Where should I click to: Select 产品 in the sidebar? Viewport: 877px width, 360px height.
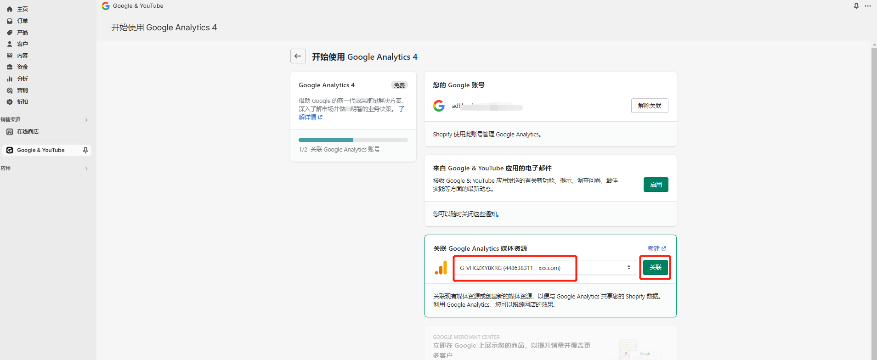click(23, 32)
